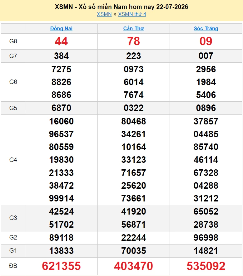Select G3 number 51702
243x276 pixels.
click(x=61, y=225)
